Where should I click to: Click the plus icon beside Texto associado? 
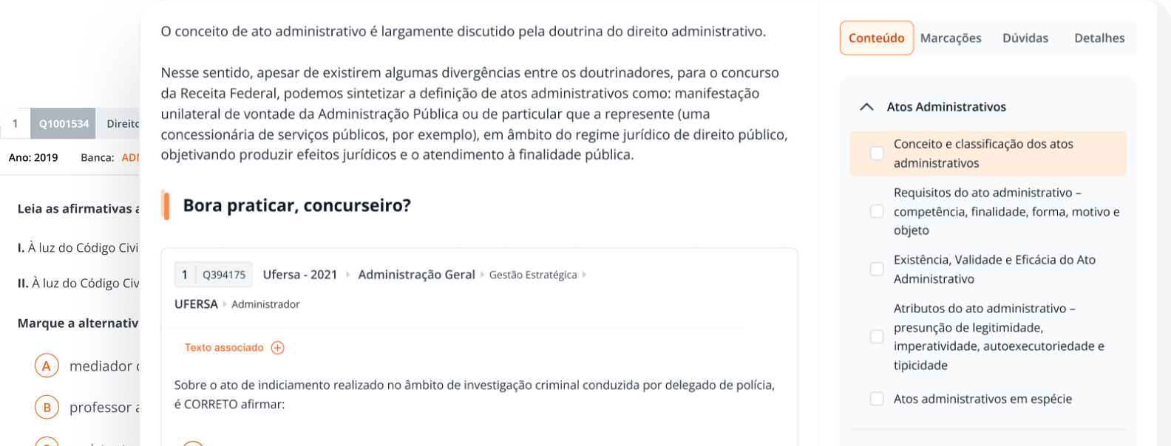[277, 348]
